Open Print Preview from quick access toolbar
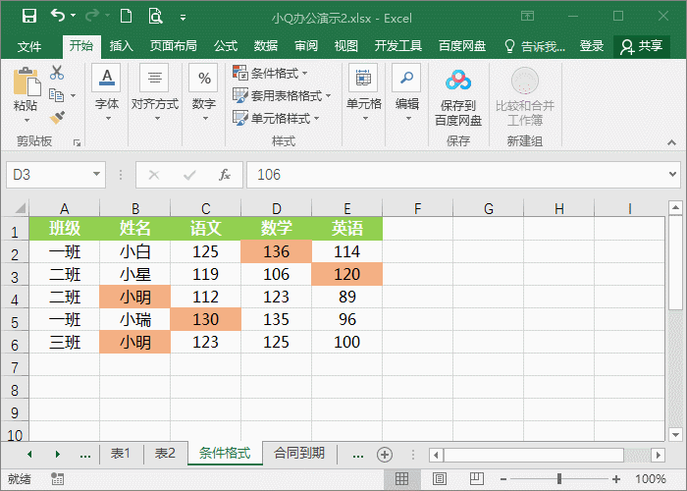This screenshot has height=491, width=687. (x=155, y=16)
